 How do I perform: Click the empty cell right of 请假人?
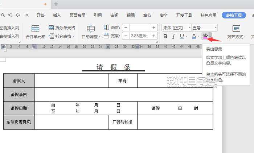tap(71, 80)
